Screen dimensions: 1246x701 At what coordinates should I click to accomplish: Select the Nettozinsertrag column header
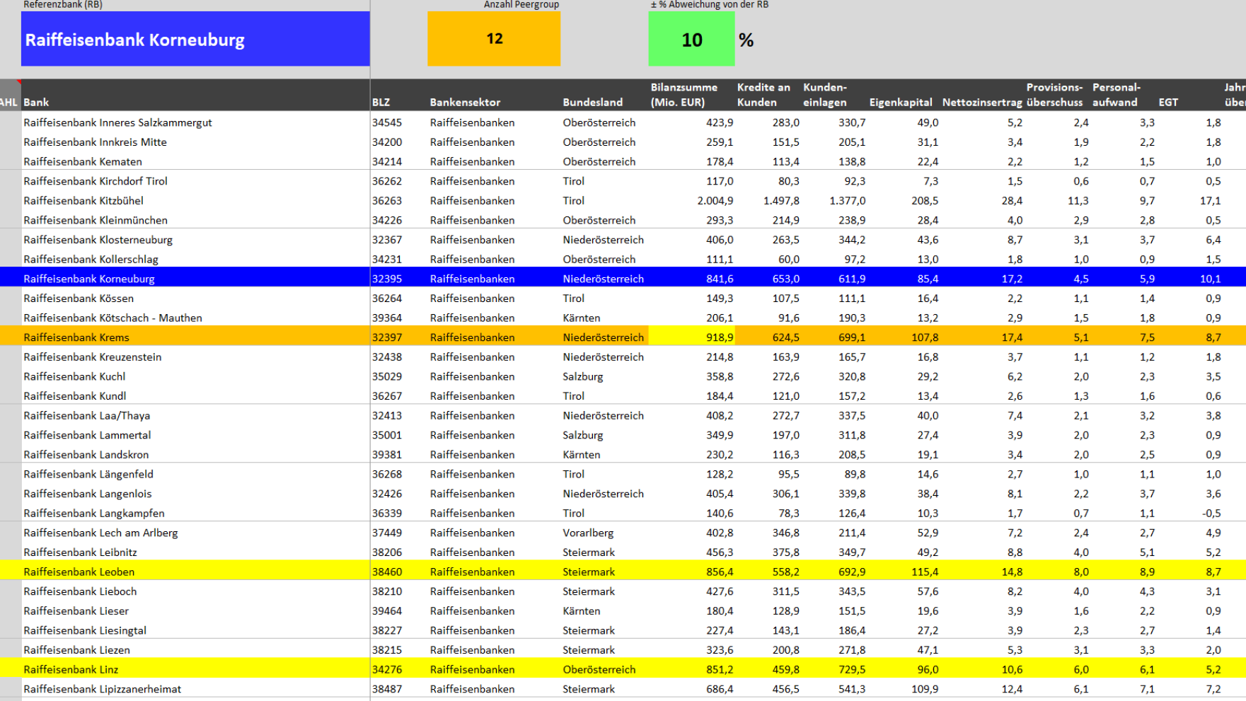982,102
